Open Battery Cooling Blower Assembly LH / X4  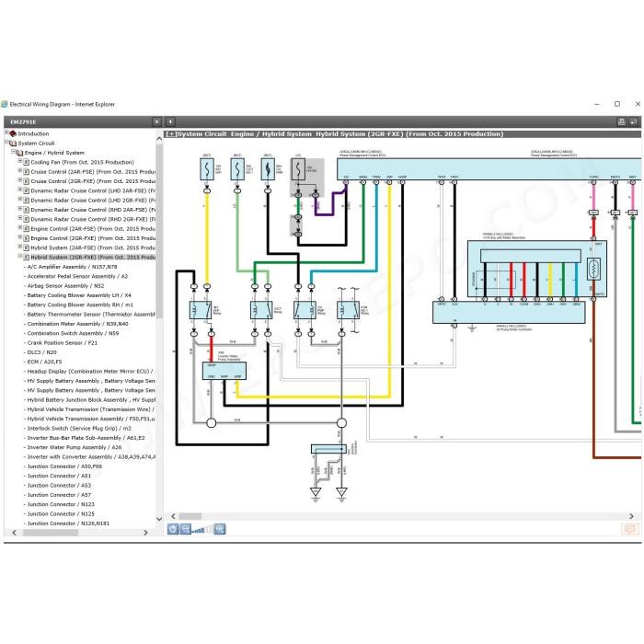(79, 295)
